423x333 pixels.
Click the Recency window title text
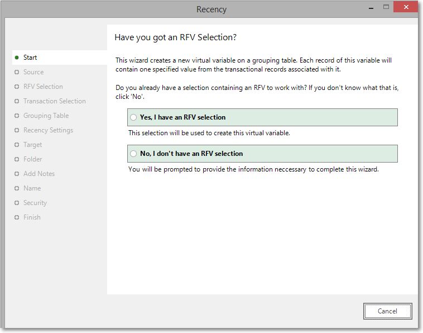pos(212,9)
